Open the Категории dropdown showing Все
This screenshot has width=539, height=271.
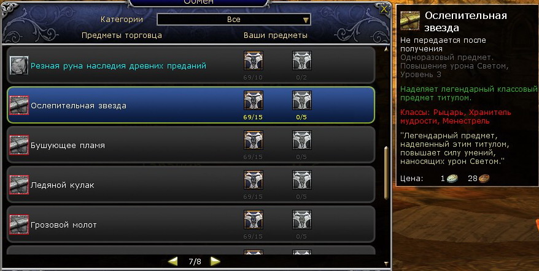[234, 20]
